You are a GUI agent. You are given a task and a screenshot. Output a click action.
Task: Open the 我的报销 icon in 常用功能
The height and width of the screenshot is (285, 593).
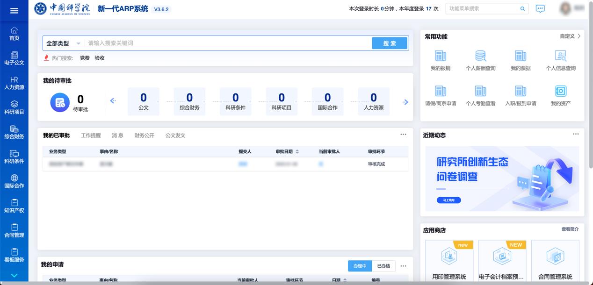440,57
